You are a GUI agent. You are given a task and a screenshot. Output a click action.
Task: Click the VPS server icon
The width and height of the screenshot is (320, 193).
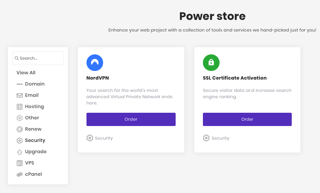click(20, 163)
